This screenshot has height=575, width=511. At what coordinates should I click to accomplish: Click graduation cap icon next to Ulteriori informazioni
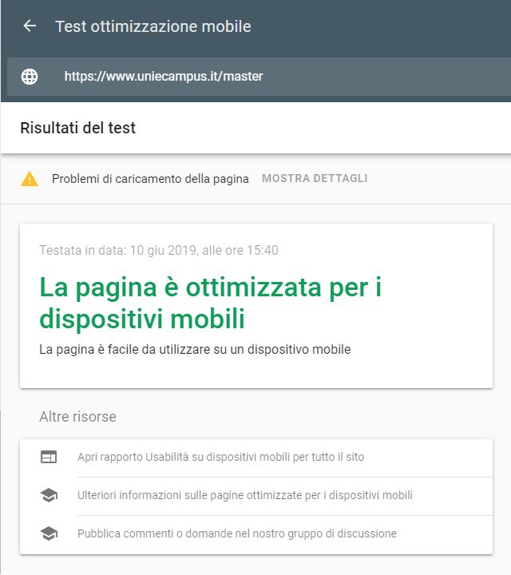click(x=49, y=495)
